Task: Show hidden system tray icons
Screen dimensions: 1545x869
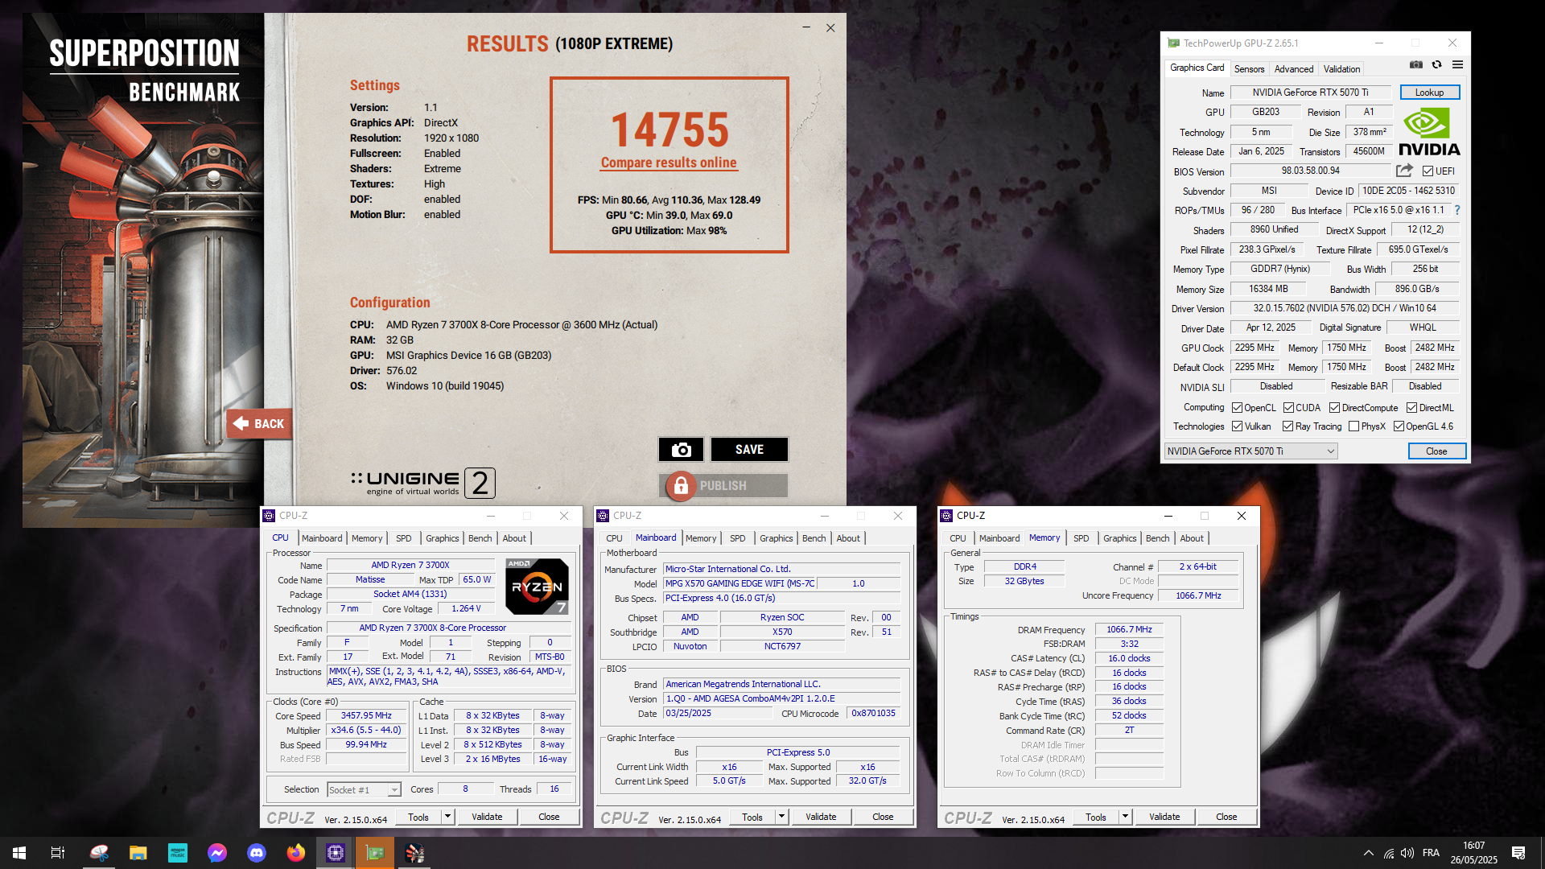Action: pos(1368,853)
